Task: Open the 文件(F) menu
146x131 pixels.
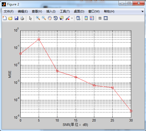Action: 8,11
